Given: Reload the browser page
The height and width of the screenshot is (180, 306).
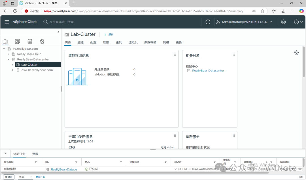Looking at the screenshot, I should point(15,11).
